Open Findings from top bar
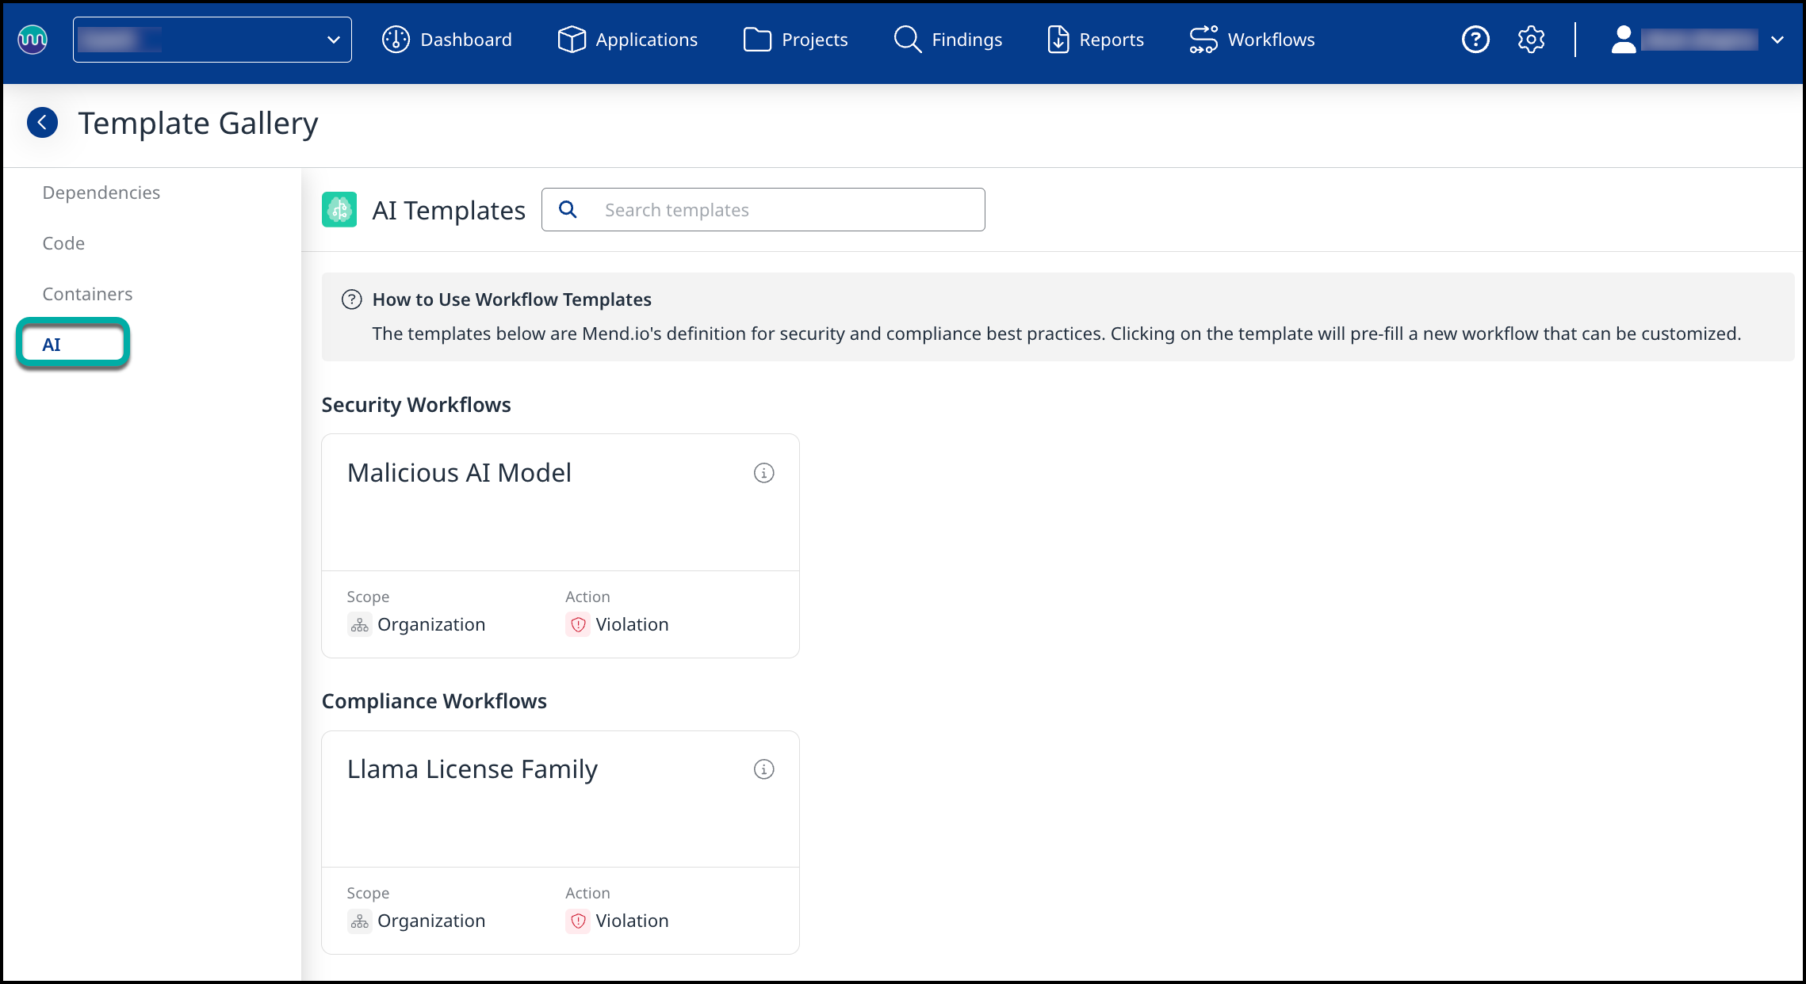Viewport: 1806px width, 984px height. pyautogui.click(x=948, y=40)
